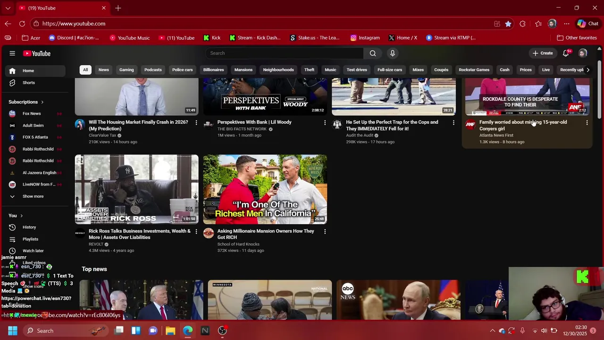Show more subscriptions in the sidebar

[x=33, y=196]
